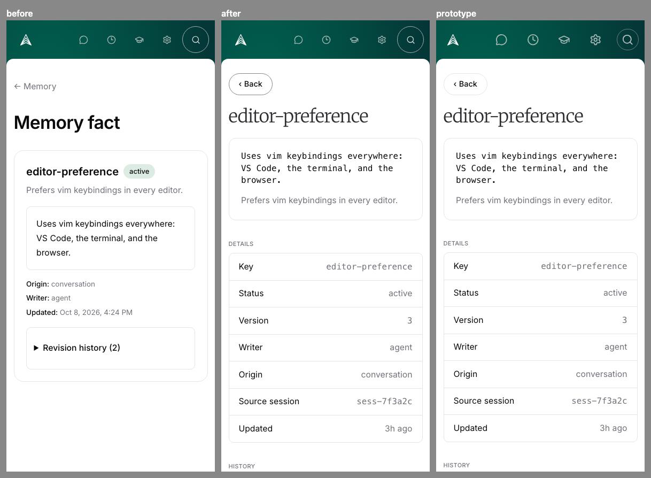Click the HISTORY label in the after panel
Viewport: 651px width, 478px height.
coord(242,466)
